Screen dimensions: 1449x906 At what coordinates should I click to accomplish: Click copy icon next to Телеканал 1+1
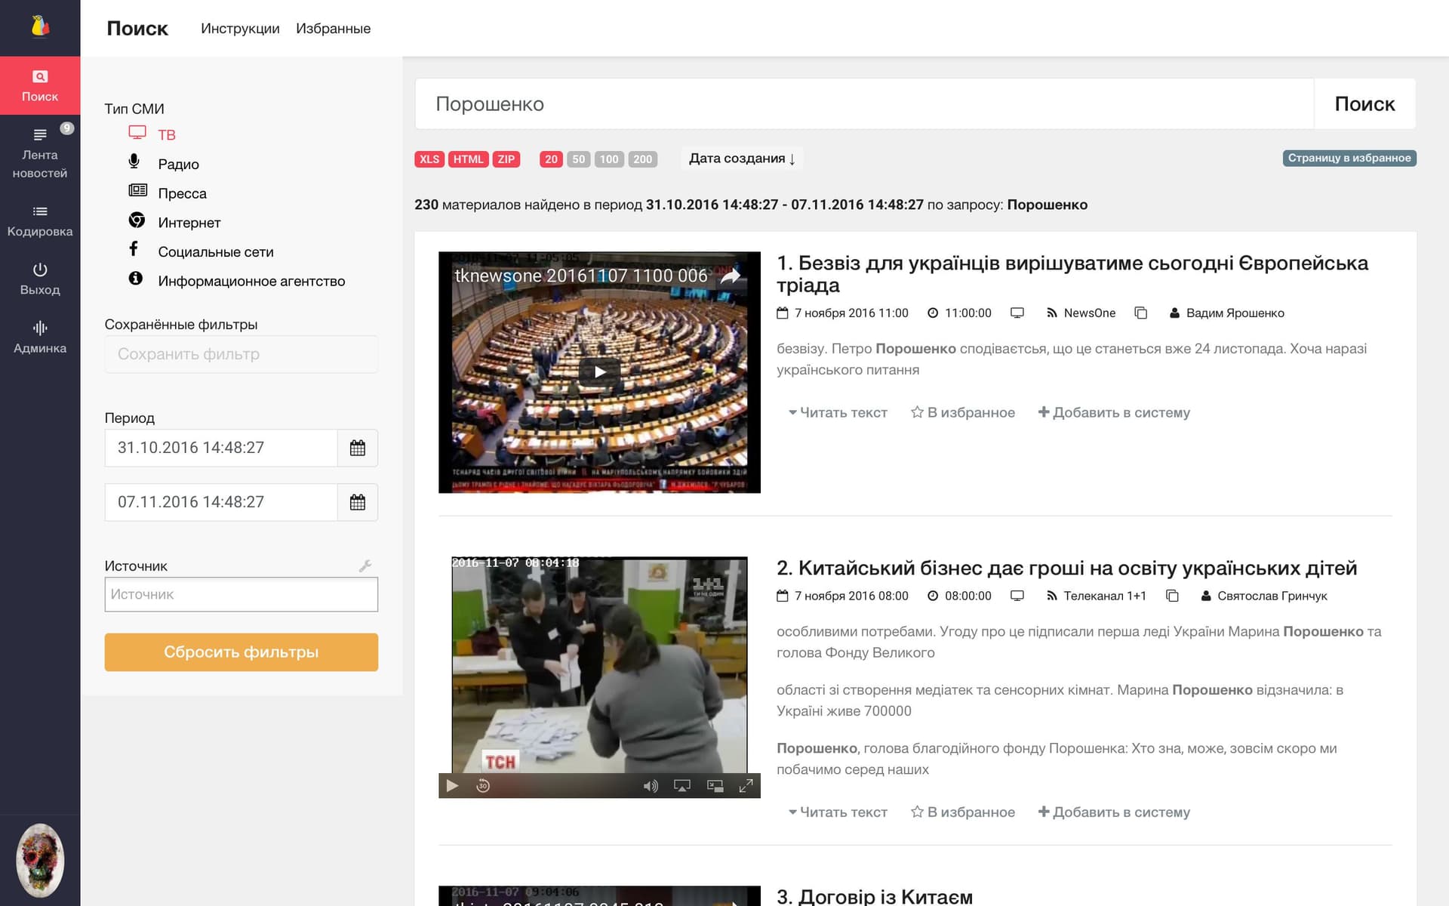[x=1172, y=596]
